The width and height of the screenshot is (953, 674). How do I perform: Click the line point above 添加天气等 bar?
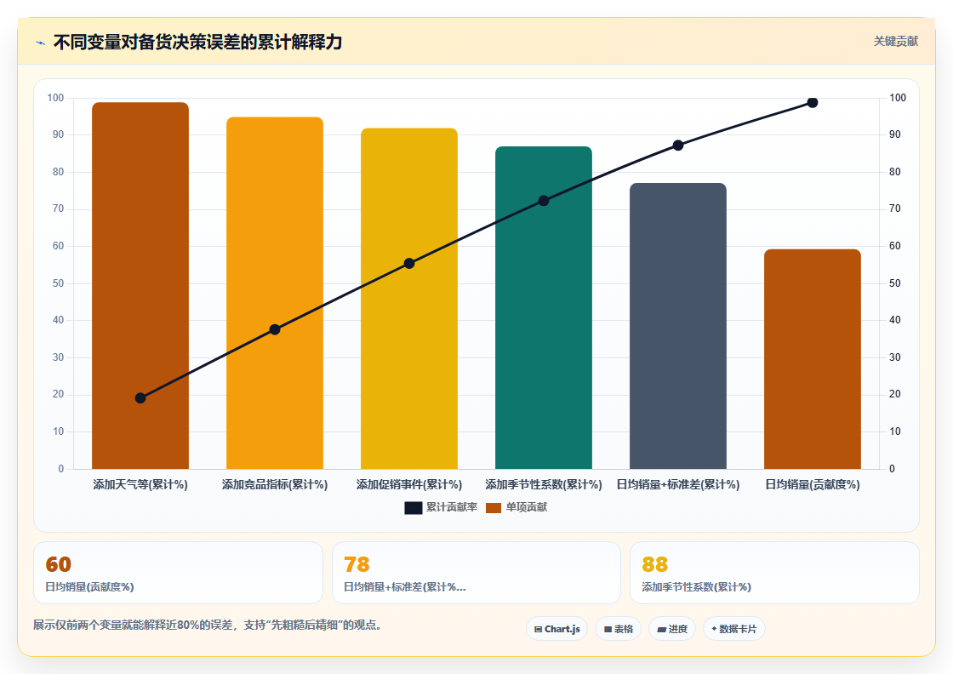[140, 398]
